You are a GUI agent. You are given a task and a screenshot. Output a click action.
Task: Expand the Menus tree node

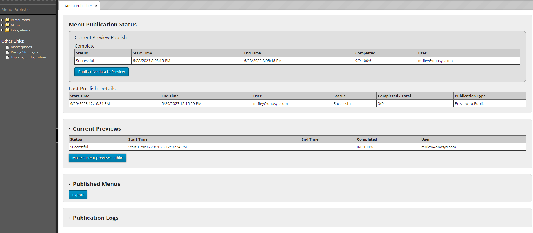2,25
